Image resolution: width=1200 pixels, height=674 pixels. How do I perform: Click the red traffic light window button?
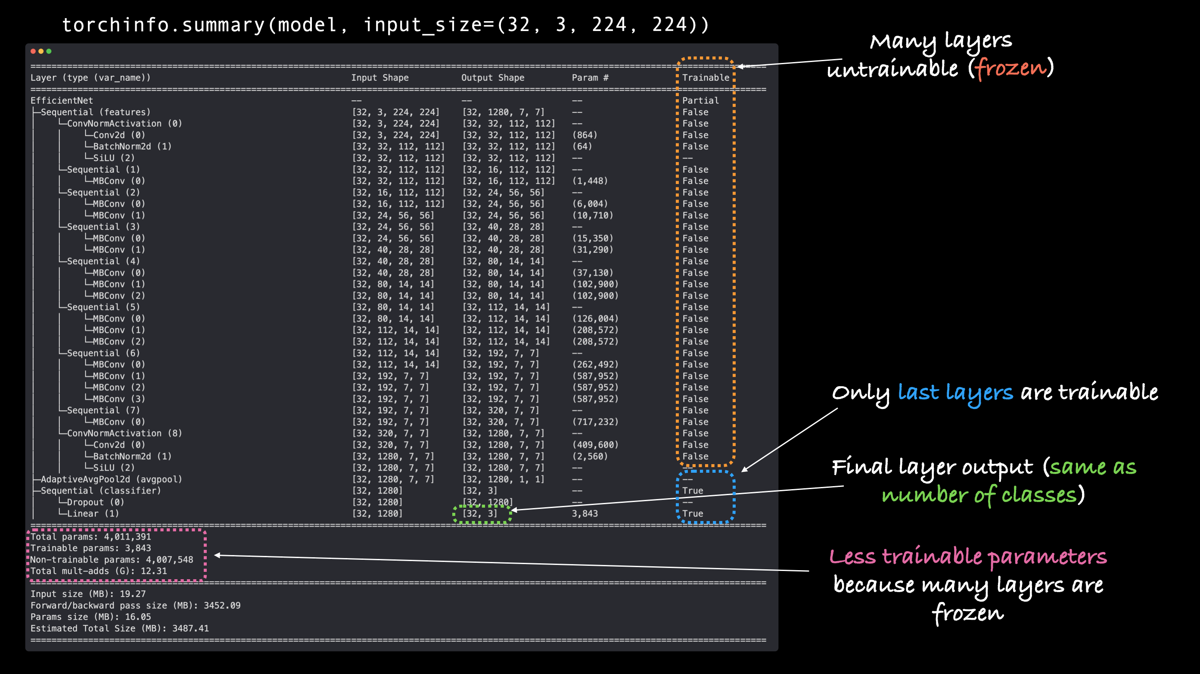coord(33,51)
